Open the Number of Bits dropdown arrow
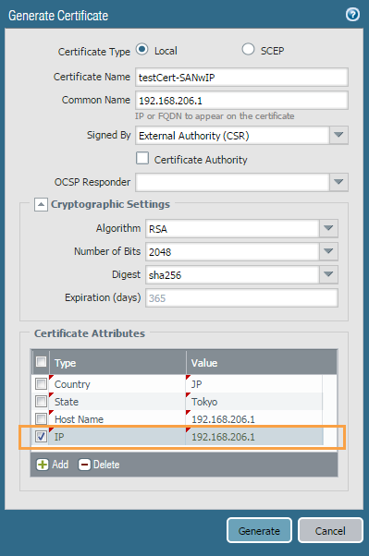The image size is (369, 556). pyautogui.click(x=328, y=251)
